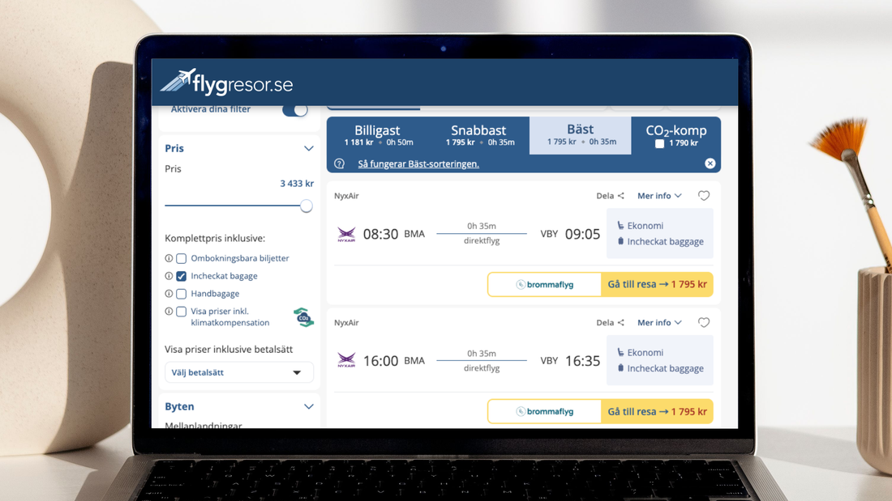Click the 08:30 departure time

pyautogui.click(x=380, y=234)
